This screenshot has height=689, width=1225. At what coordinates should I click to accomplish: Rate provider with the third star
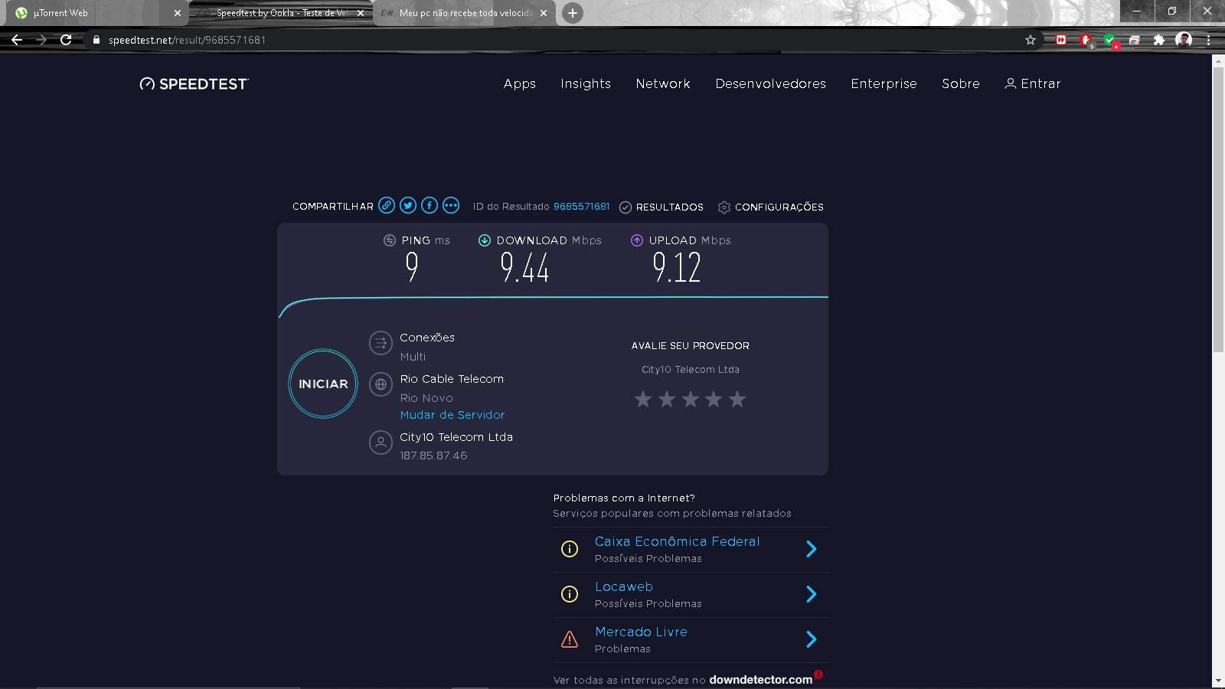pos(691,399)
